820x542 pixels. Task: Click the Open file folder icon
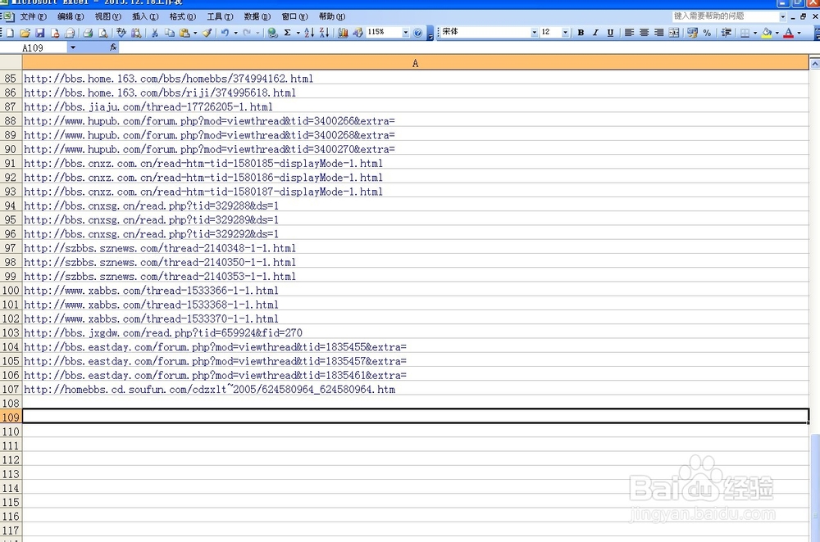pos(25,33)
